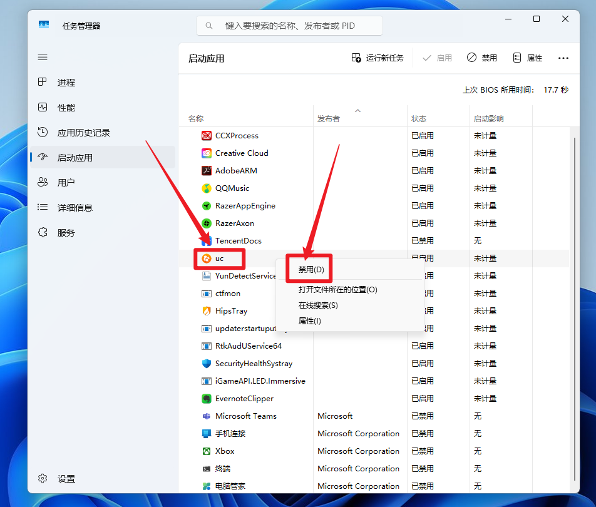Screen dimensions: 596x507
Task: Click the SecurityHealthSystray shield icon
Action: (207, 363)
